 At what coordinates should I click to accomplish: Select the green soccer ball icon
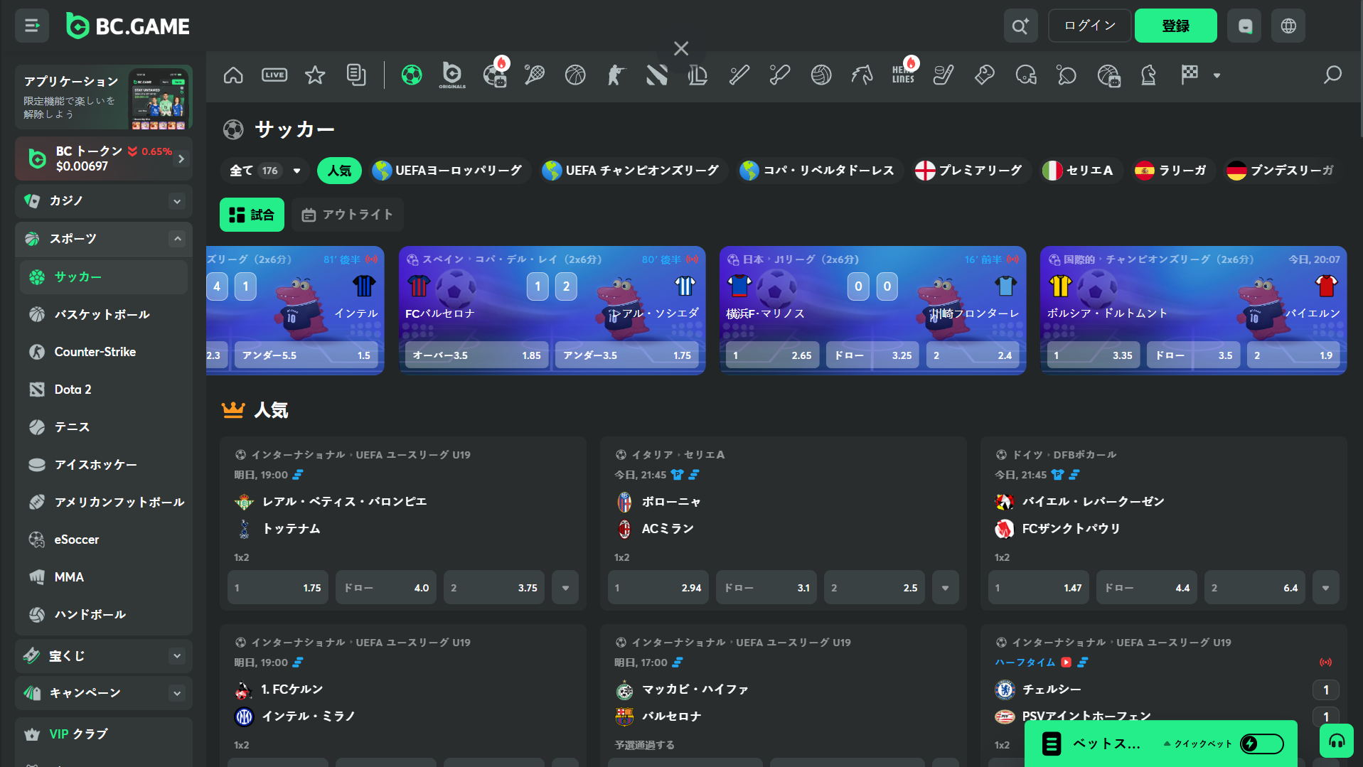coord(412,75)
